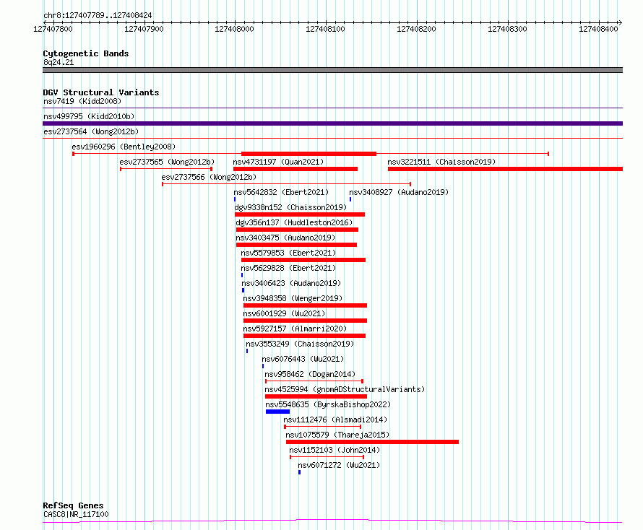The image size is (643, 530).
Task: Click the nsv3408927 (Audano2019) label
Action: click(399, 192)
